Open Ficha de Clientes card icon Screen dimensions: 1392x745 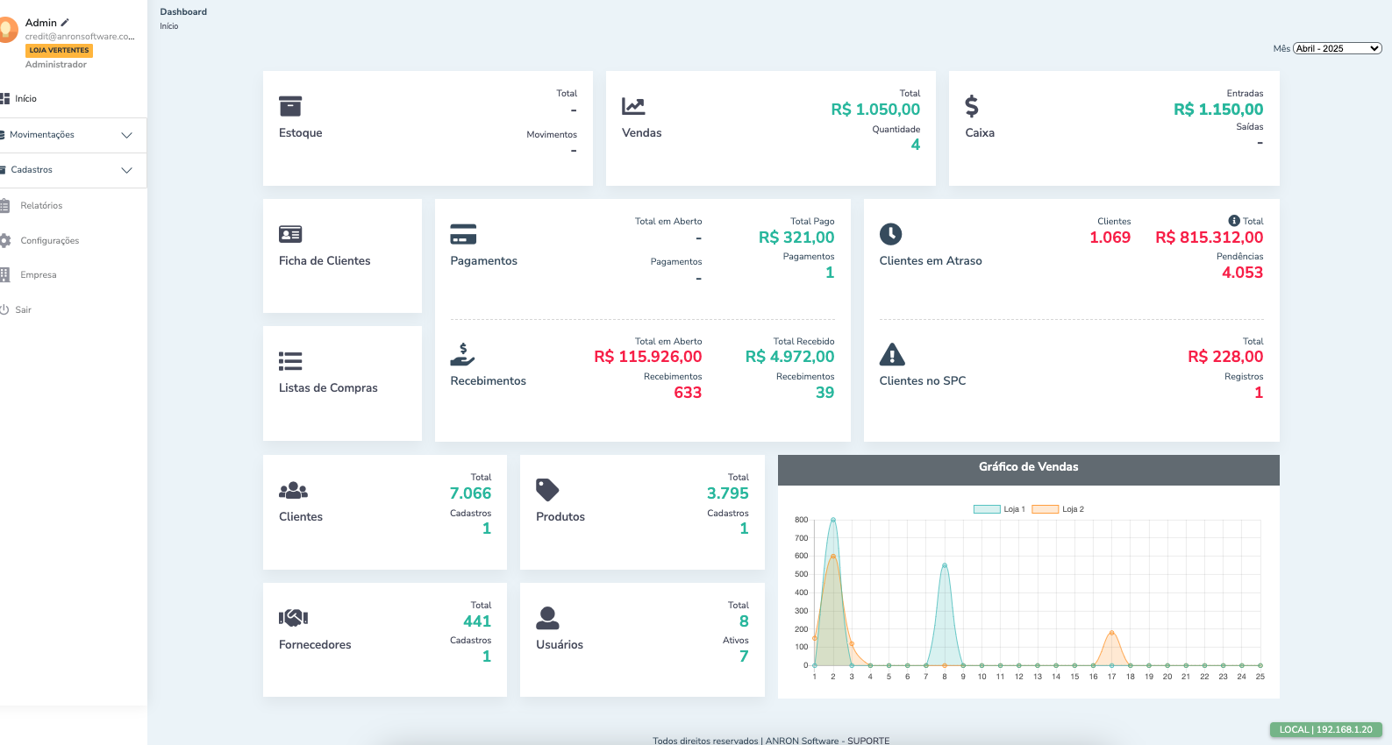(289, 234)
